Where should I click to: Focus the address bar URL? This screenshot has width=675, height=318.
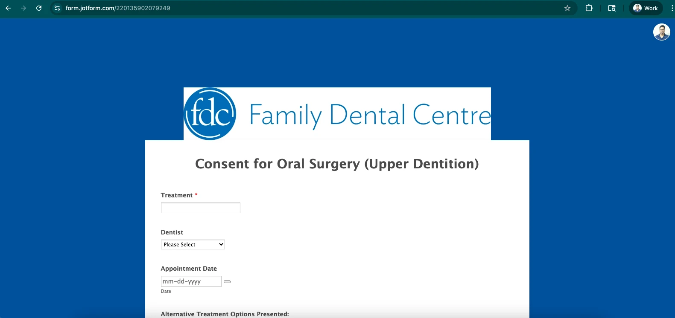click(x=118, y=8)
